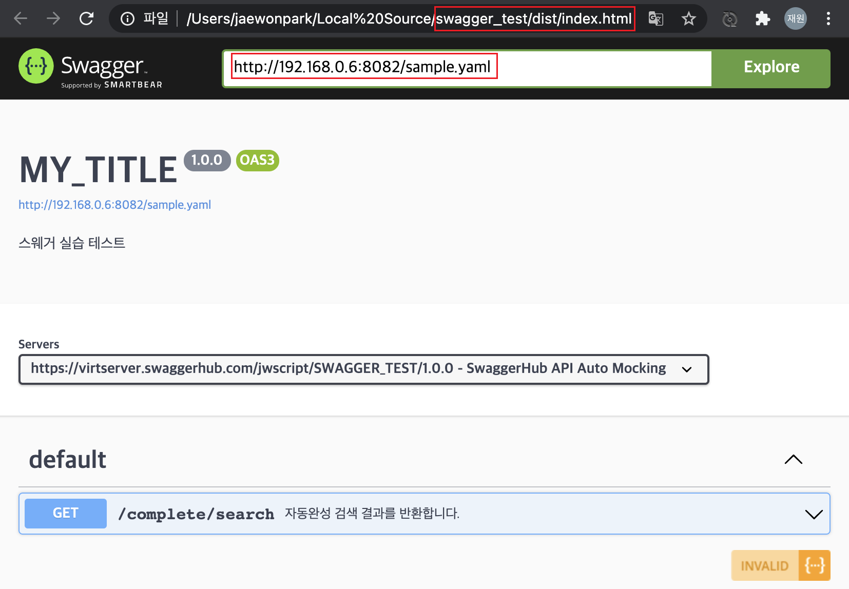Collapse the default section

[x=793, y=460]
